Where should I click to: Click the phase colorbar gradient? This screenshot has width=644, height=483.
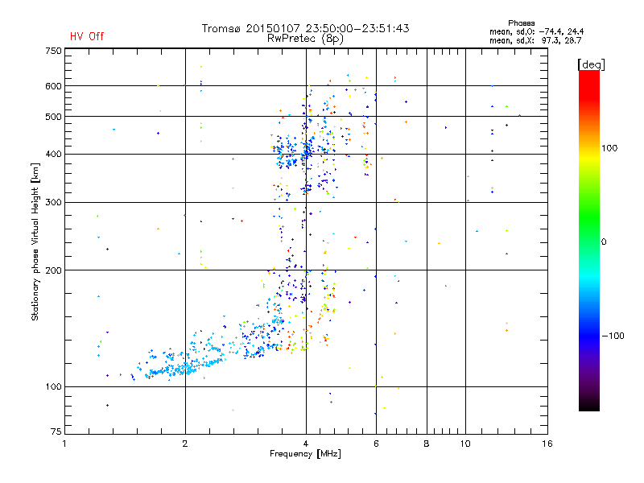589,240
